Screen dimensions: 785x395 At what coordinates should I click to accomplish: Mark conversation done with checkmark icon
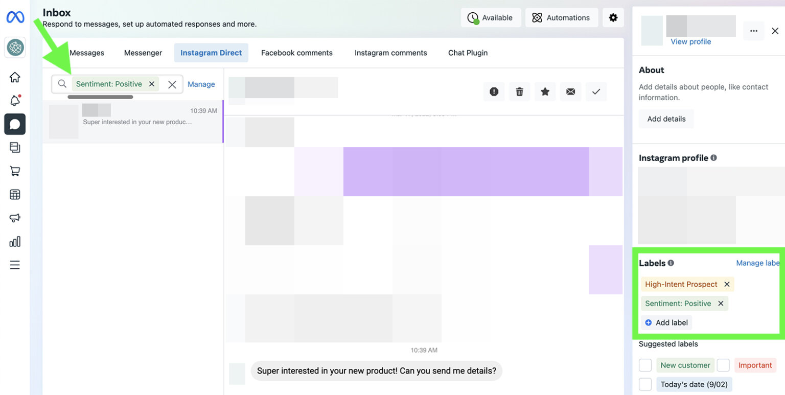tap(596, 91)
